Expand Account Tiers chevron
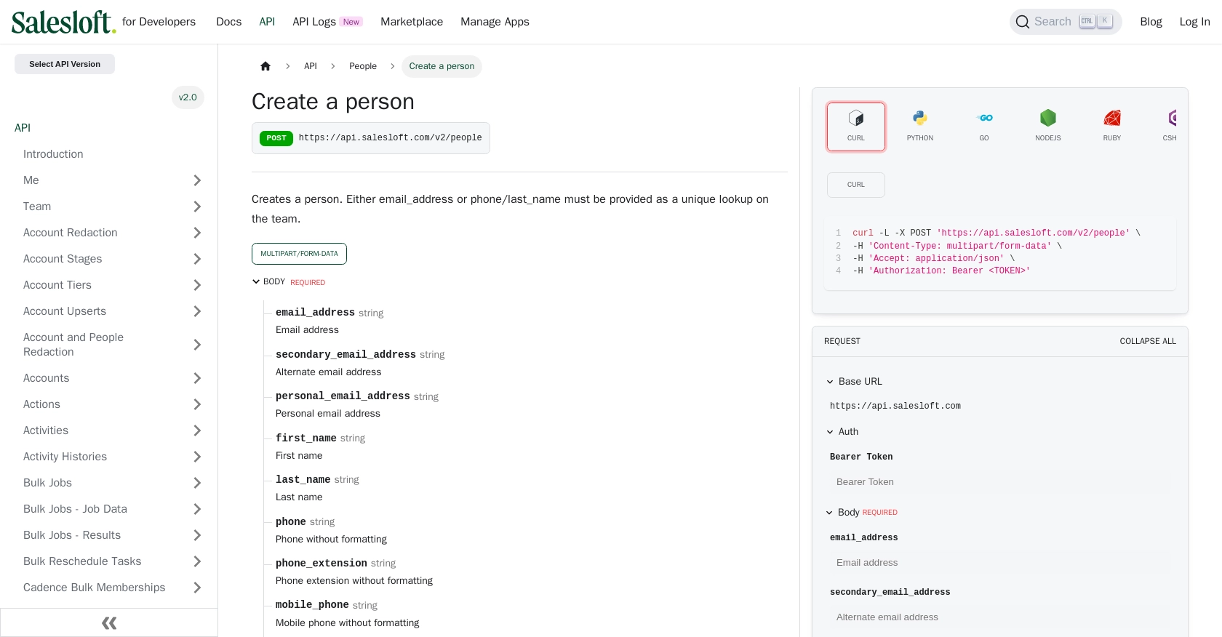The image size is (1222, 637). pos(197,285)
